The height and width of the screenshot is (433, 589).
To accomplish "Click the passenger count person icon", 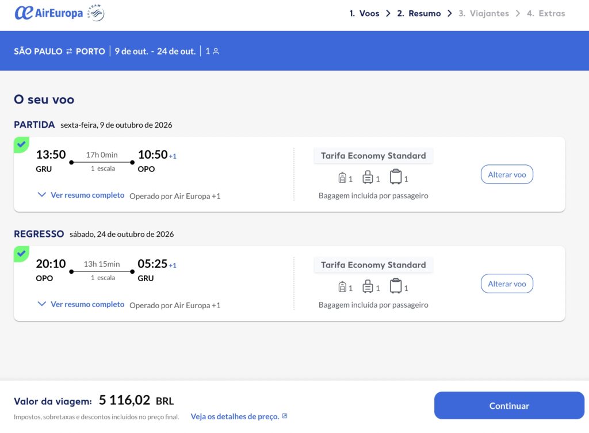I will coord(216,51).
